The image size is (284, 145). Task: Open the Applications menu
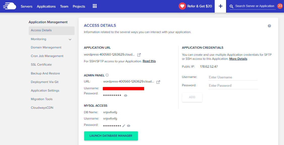tap(46, 6)
